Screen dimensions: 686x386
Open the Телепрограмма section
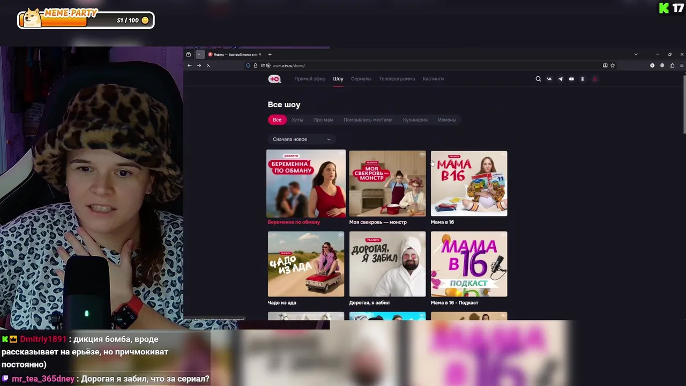(x=397, y=79)
